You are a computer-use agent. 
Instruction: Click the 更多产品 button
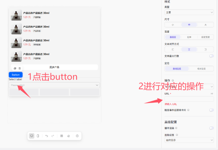coord(54,67)
